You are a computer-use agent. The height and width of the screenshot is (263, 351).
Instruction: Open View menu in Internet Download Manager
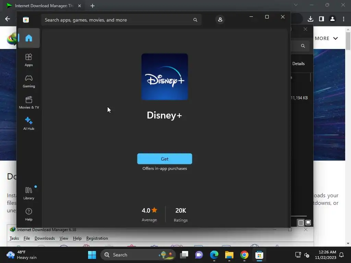coord(64,238)
